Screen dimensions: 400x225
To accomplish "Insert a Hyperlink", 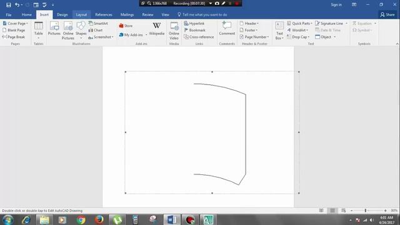I will click(x=194, y=23).
